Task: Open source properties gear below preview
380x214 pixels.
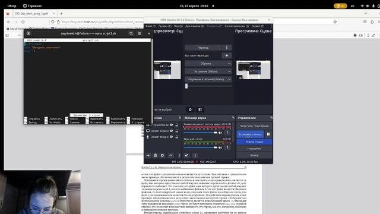Action: click(x=190, y=109)
